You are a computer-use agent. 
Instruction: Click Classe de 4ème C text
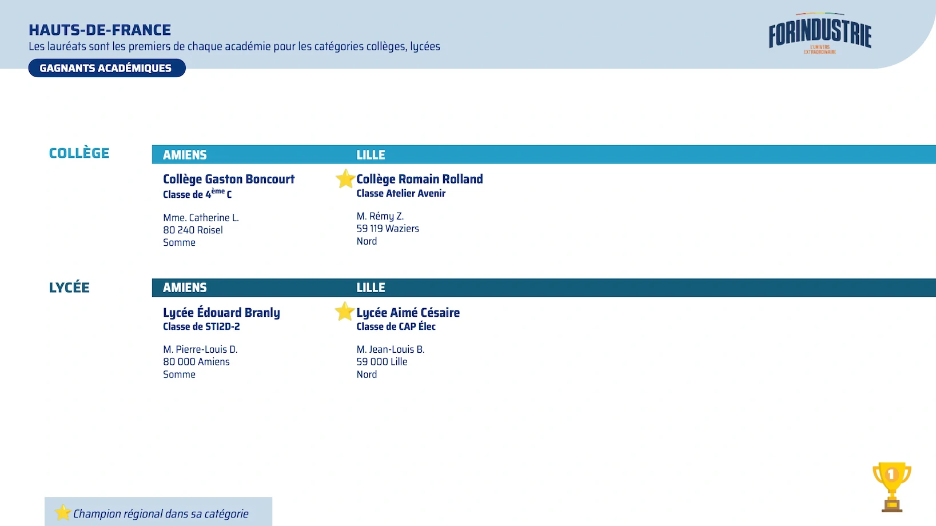197,194
